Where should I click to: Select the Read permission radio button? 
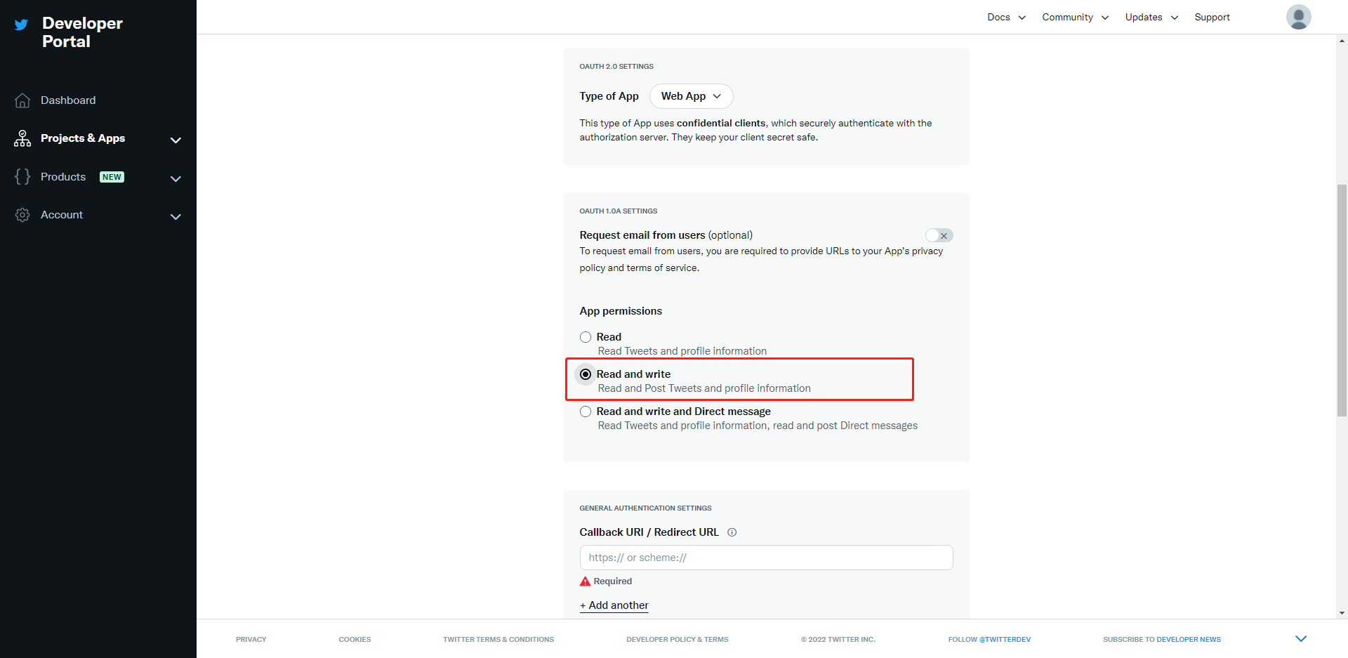click(x=585, y=337)
